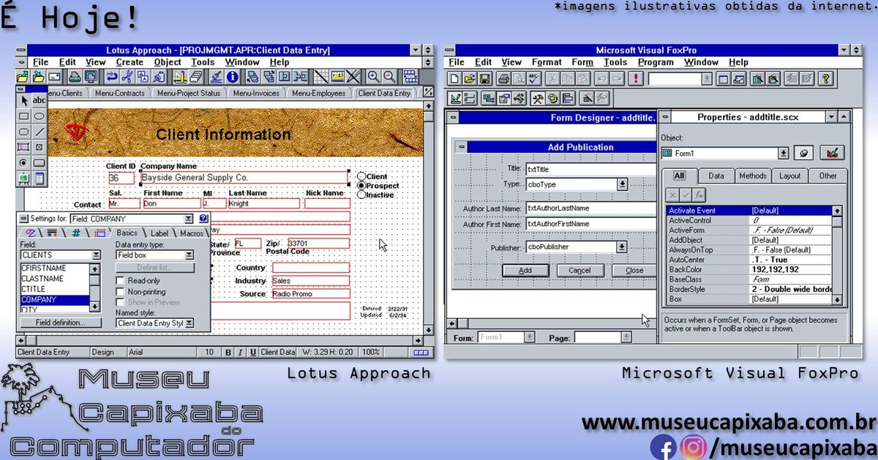Open the Settings for Field: COMPANY dropdown
This screenshot has width=878, height=460.
point(189,219)
